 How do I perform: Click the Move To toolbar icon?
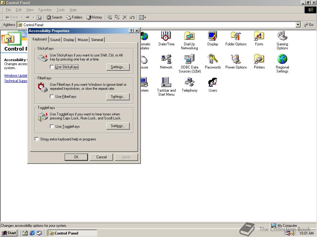click(110, 17)
